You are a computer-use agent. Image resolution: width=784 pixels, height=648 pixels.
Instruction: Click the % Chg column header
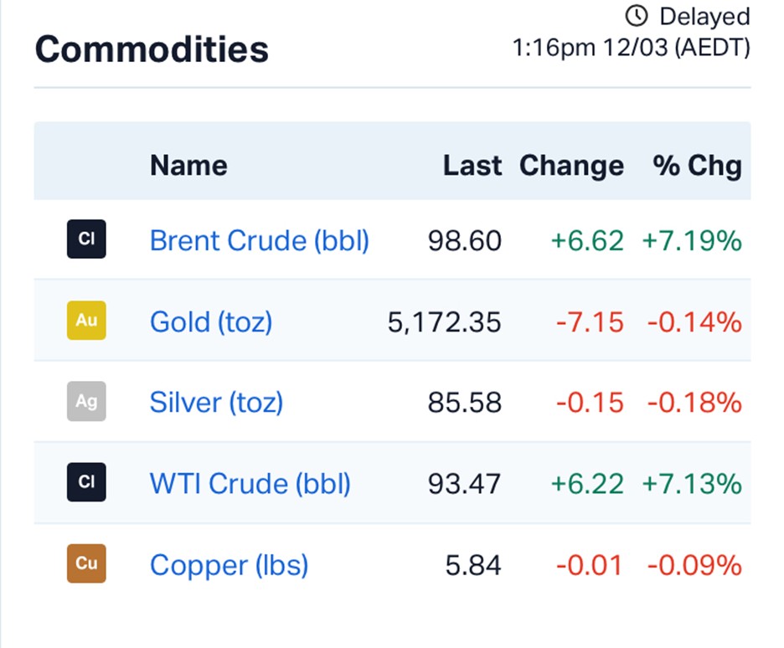coord(697,165)
